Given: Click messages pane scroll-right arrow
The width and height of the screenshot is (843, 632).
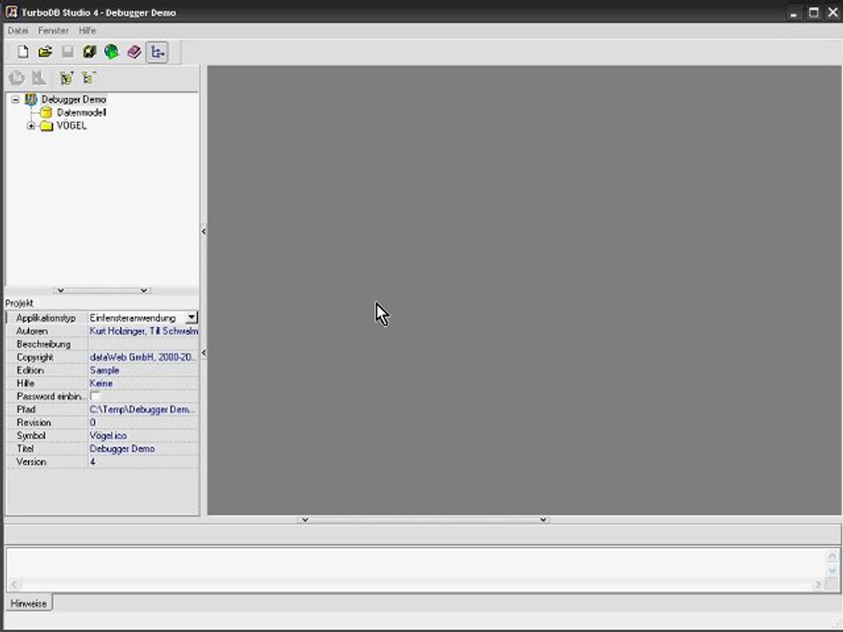Looking at the screenshot, I should tap(818, 585).
